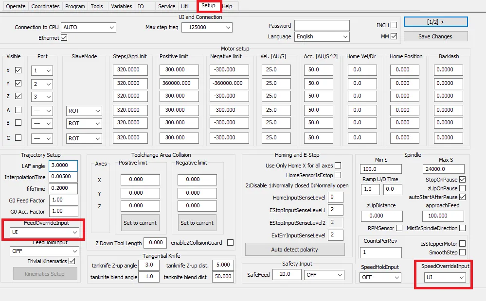Open the X axis Port dropdown
Image resolution: width=486 pixels, height=301 pixels.
tap(42, 70)
